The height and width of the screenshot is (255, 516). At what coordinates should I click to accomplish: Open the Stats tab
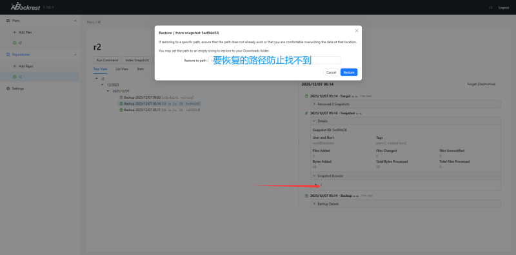pyautogui.click(x=140, y=69)
